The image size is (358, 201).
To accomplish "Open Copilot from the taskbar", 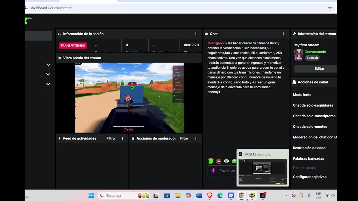I will 188,195.
